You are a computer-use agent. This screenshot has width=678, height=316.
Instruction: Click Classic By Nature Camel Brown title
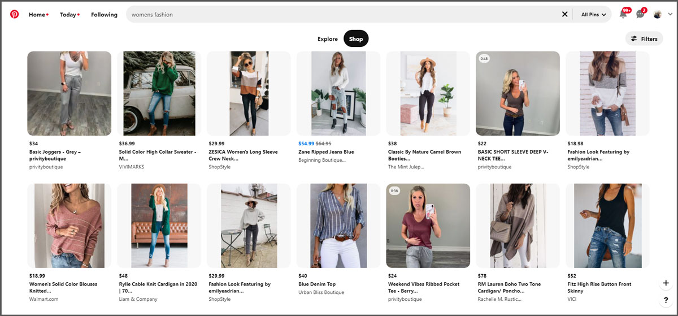[424, 155]
